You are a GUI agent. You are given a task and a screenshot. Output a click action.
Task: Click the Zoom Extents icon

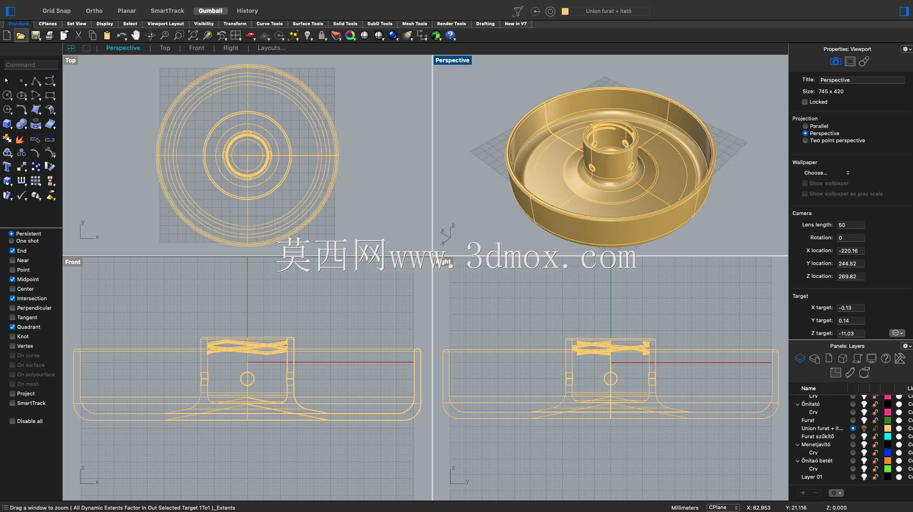click(x=193, y=35)
